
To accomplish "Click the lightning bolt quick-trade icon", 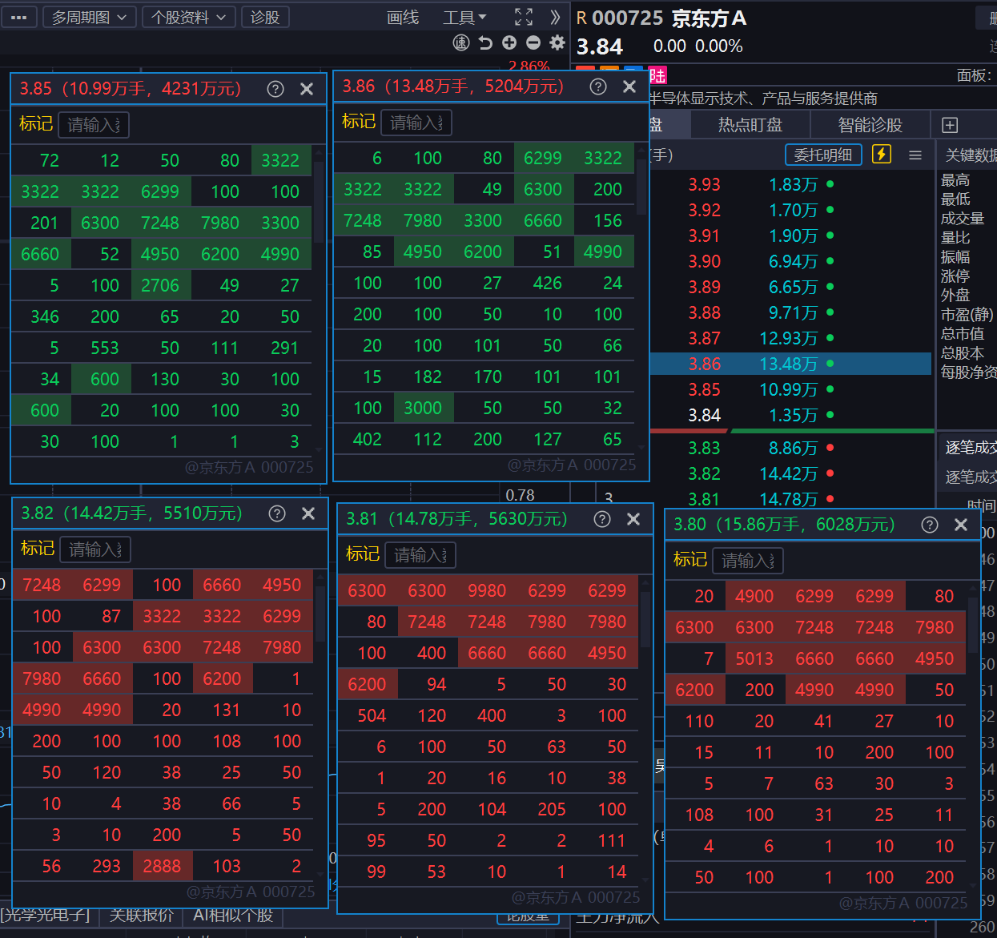I will point(882,154).
